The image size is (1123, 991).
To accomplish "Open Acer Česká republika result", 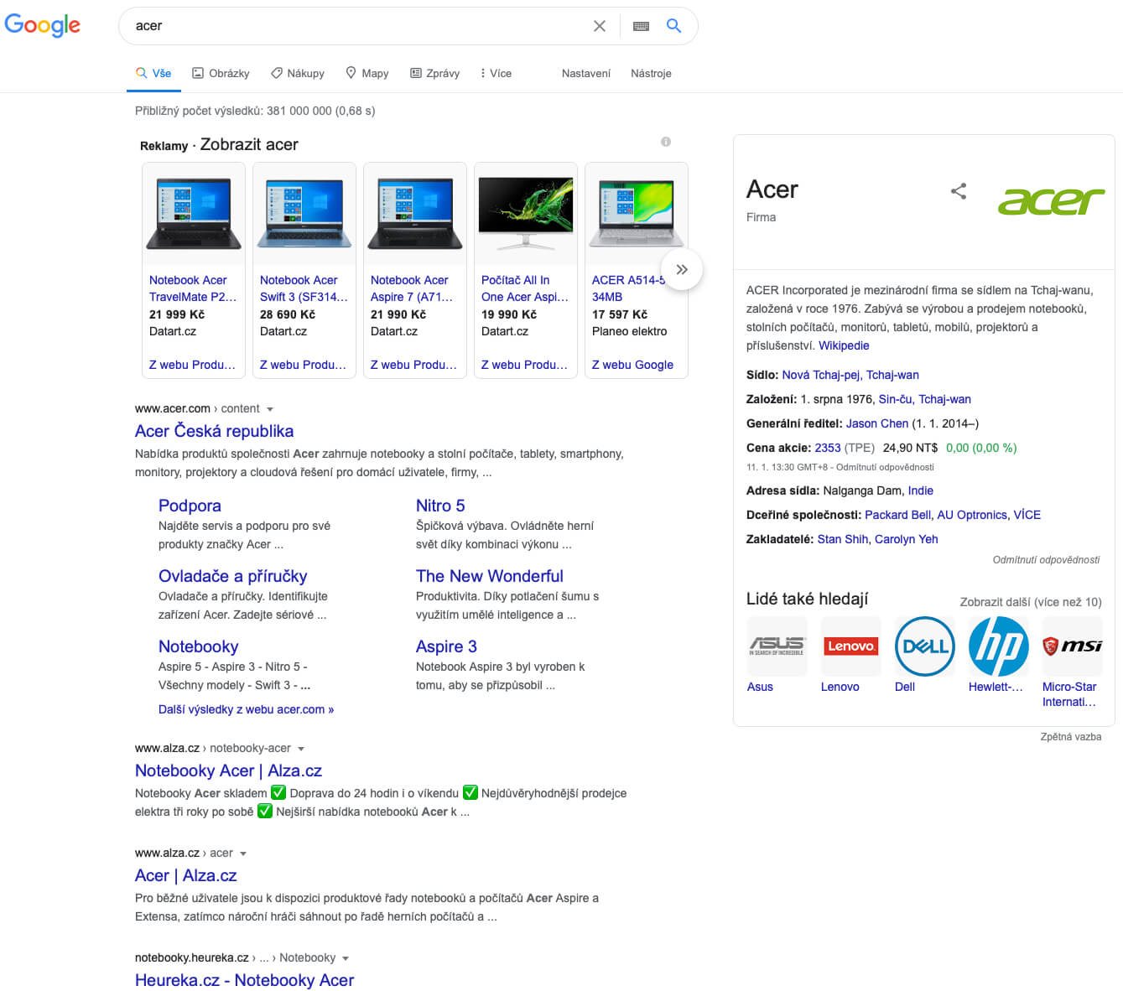I will (x=214, y=431).
